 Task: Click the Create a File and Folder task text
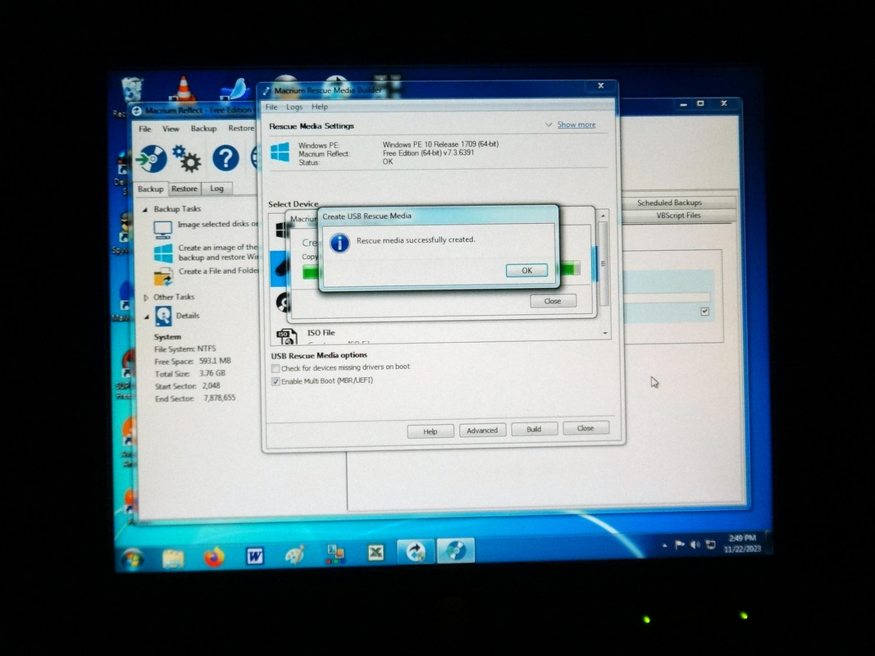click(218, 271)
